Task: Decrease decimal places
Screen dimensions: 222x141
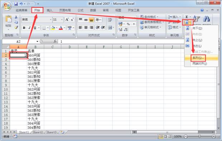Action: (126, 30)
